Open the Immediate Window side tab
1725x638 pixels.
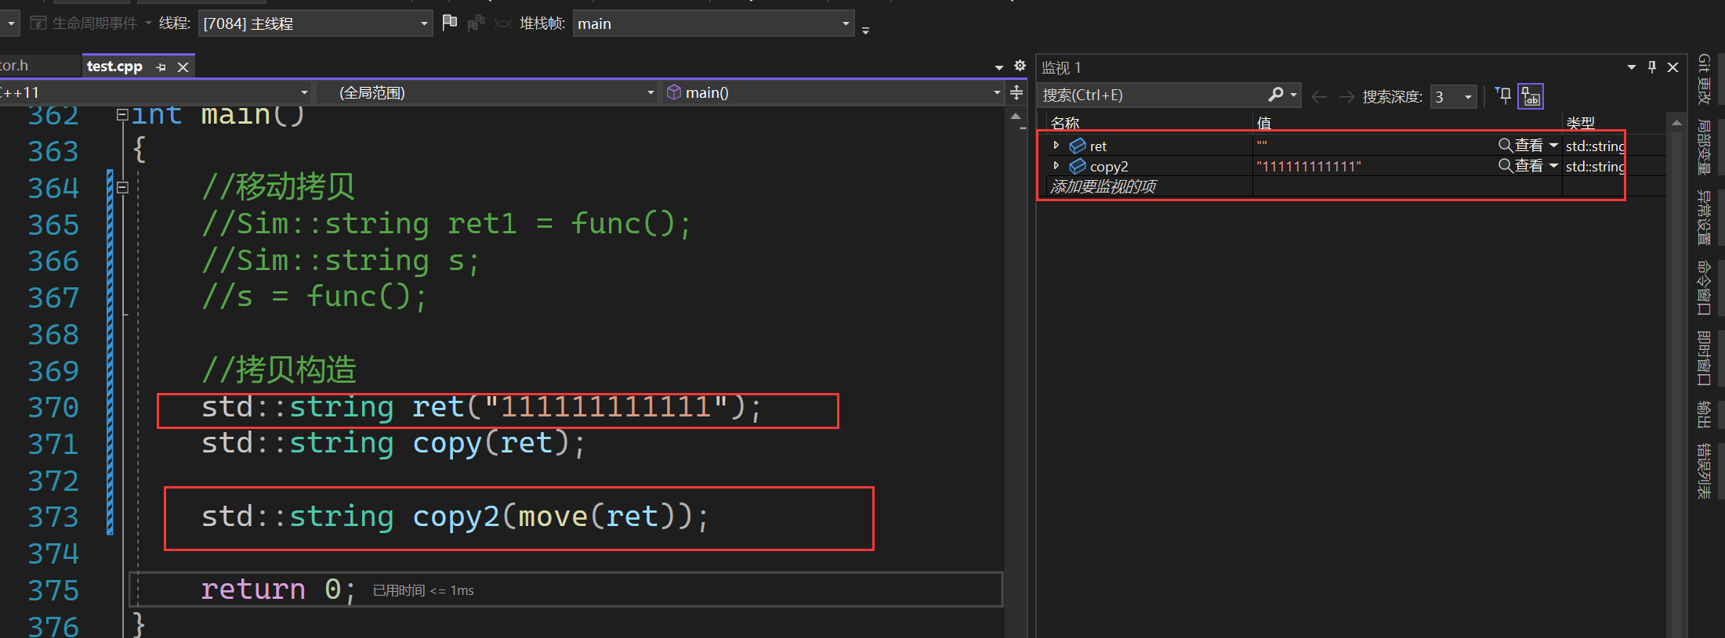[x=1704, y=358]
